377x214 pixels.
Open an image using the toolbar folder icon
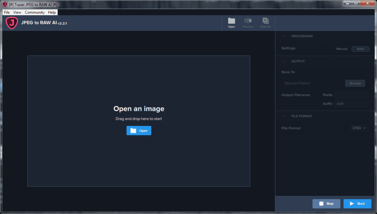[232, 23]
